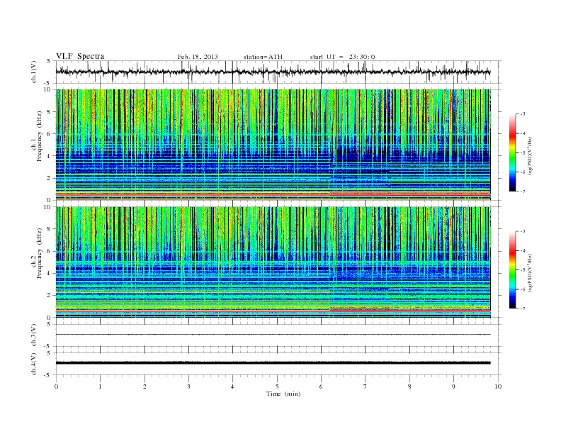Click time axis tick label 10 at bottom right
Viewport: 561px width, 434px height.
[498, 386]
